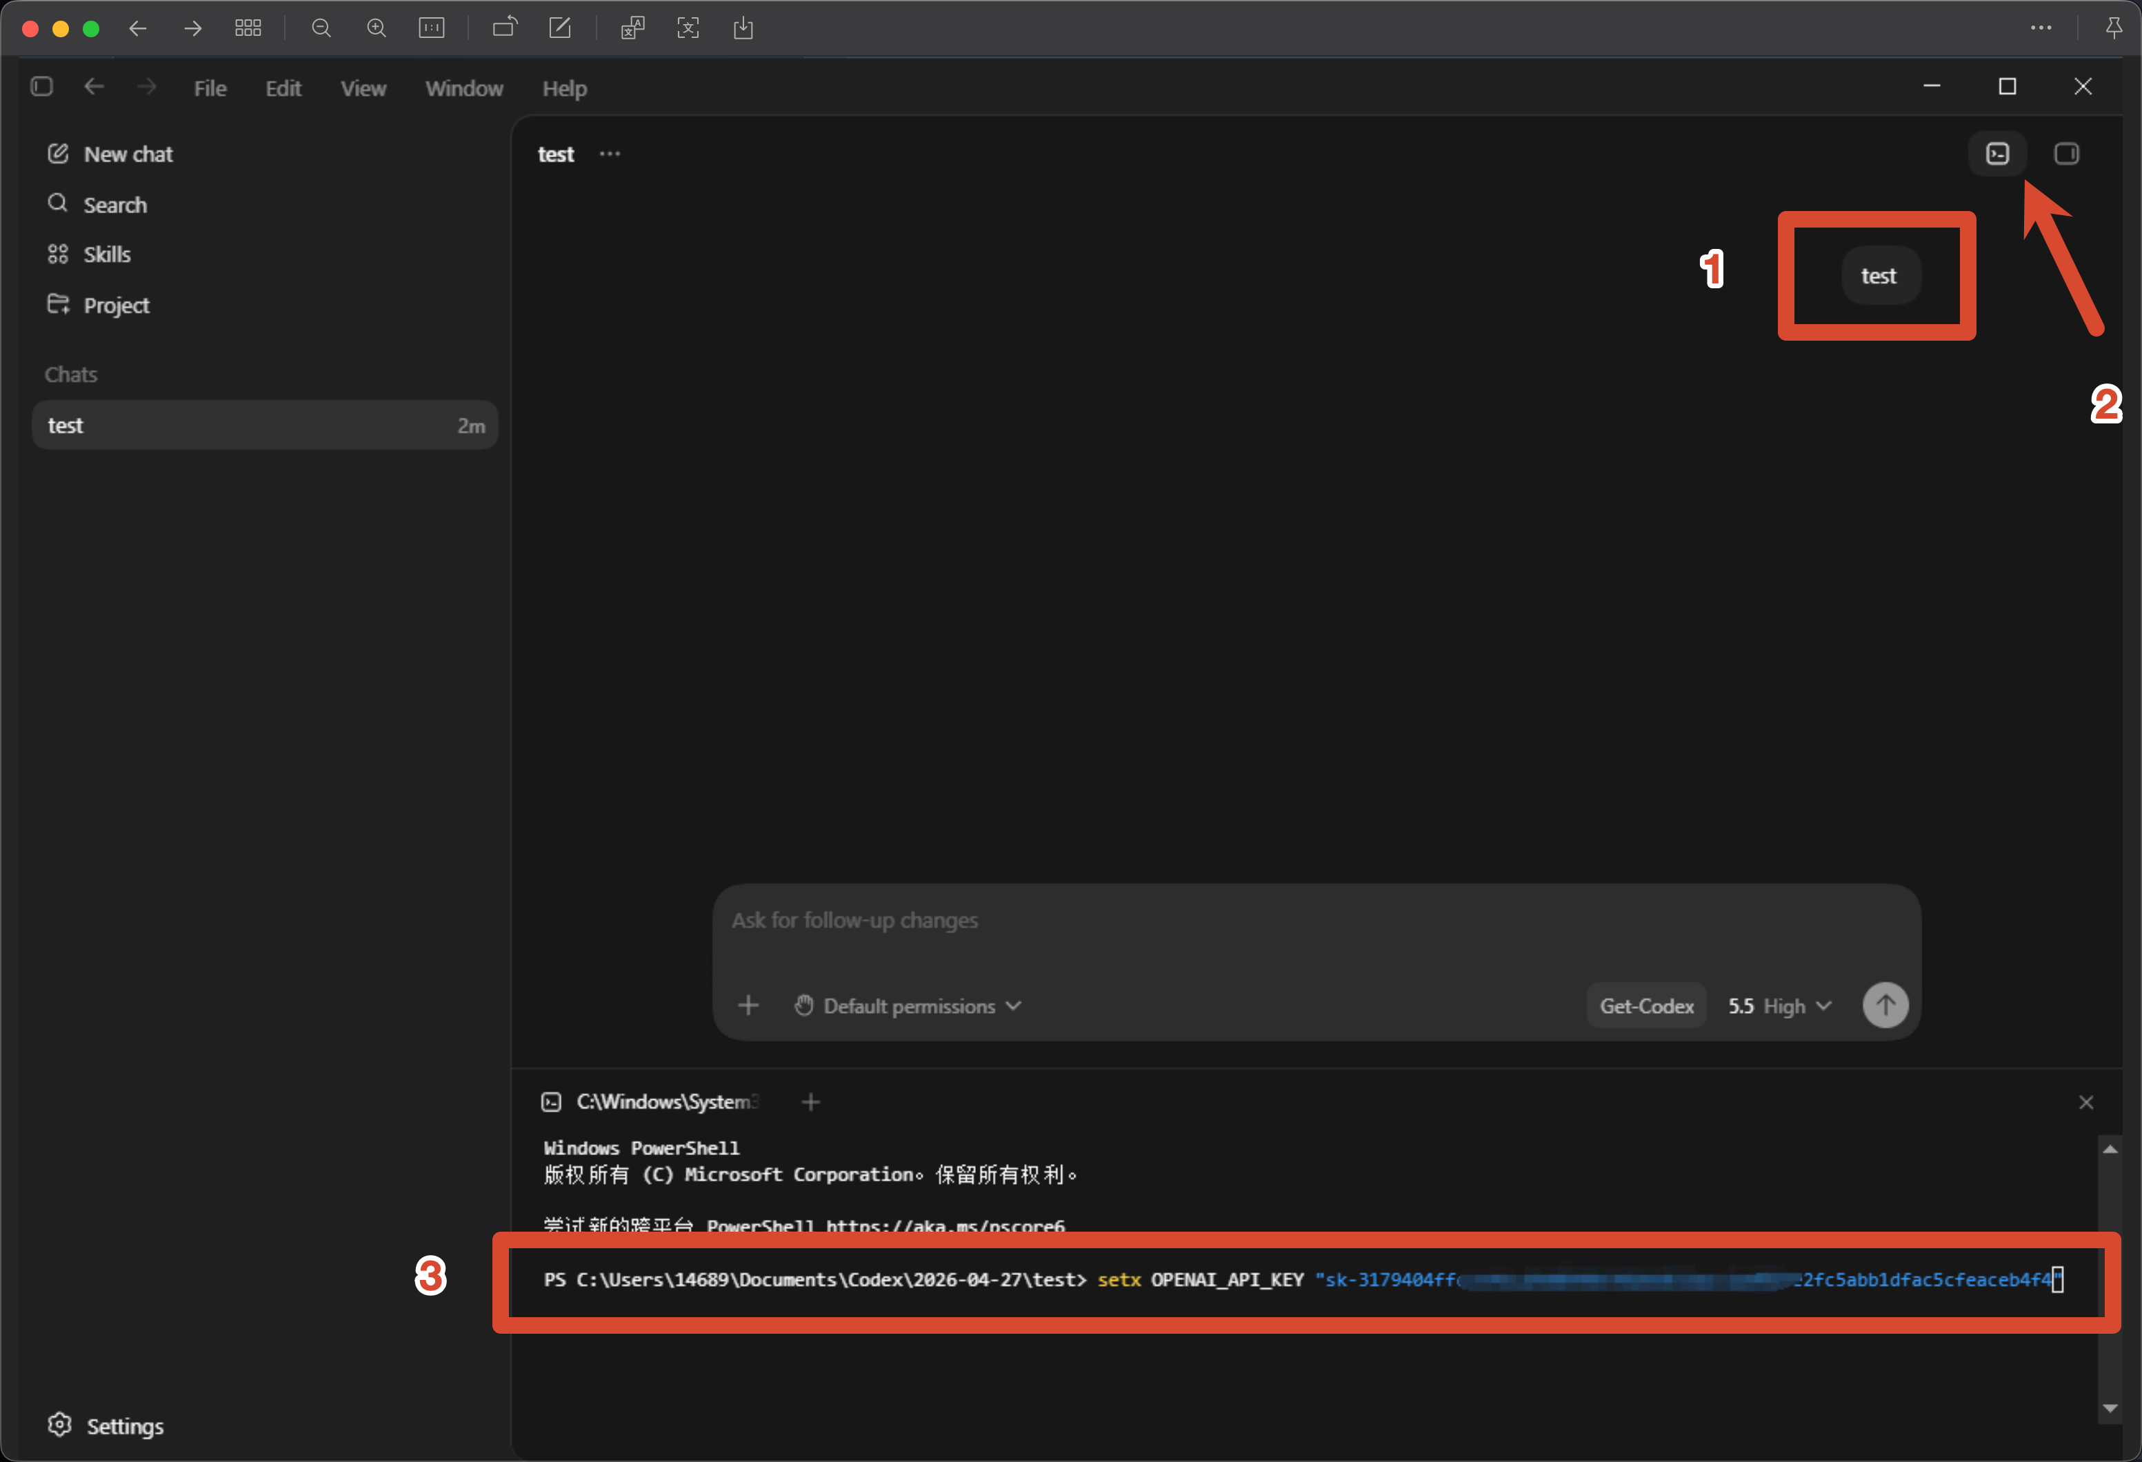Open the File menu
Viewport: 2142px width, 1462px height.
[x=210, y=88]
